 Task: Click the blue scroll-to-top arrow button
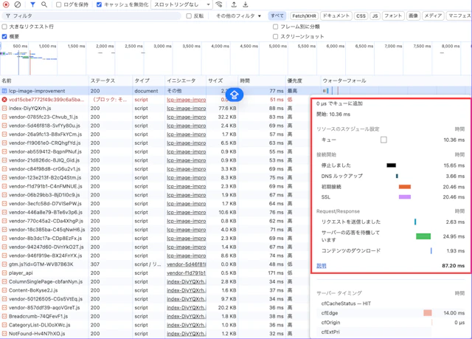coord(235,95)
